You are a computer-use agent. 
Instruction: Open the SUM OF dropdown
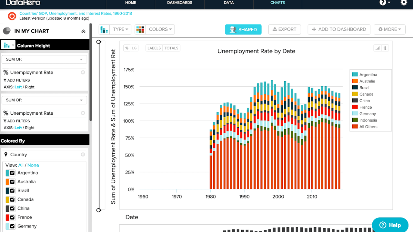tap(44, 59)
